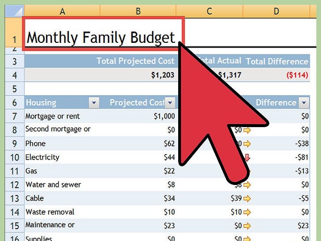The width and height of the screenshot is (321, 241).
Task: Click the yellow arrow icon in Maintenance row
Action: (246, 226)
